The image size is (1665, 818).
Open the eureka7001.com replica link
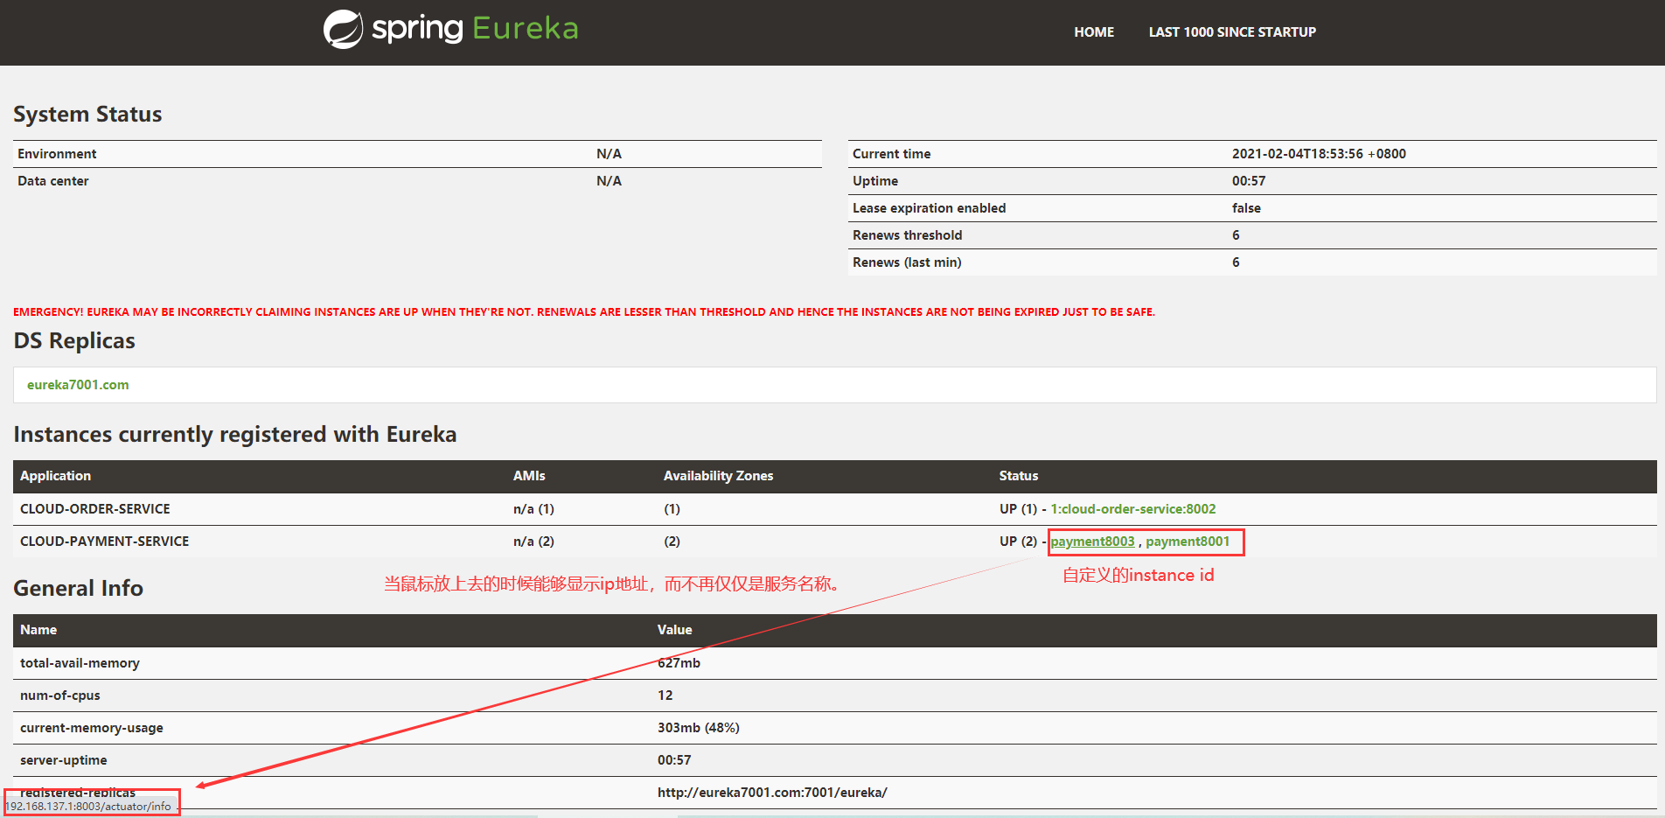click(78, 385)
